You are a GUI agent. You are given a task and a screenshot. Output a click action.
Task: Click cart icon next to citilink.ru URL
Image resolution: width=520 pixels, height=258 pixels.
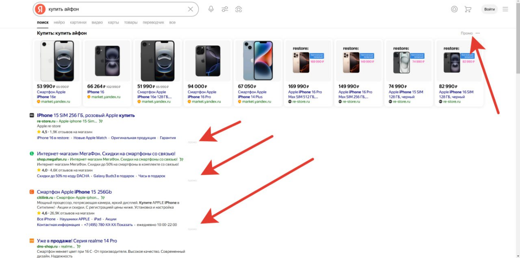pyautogui.click(x=103, y=198)
